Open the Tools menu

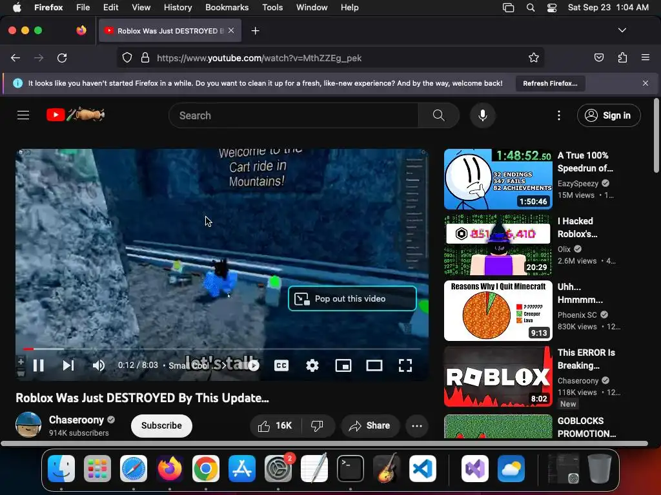(272, 8)
